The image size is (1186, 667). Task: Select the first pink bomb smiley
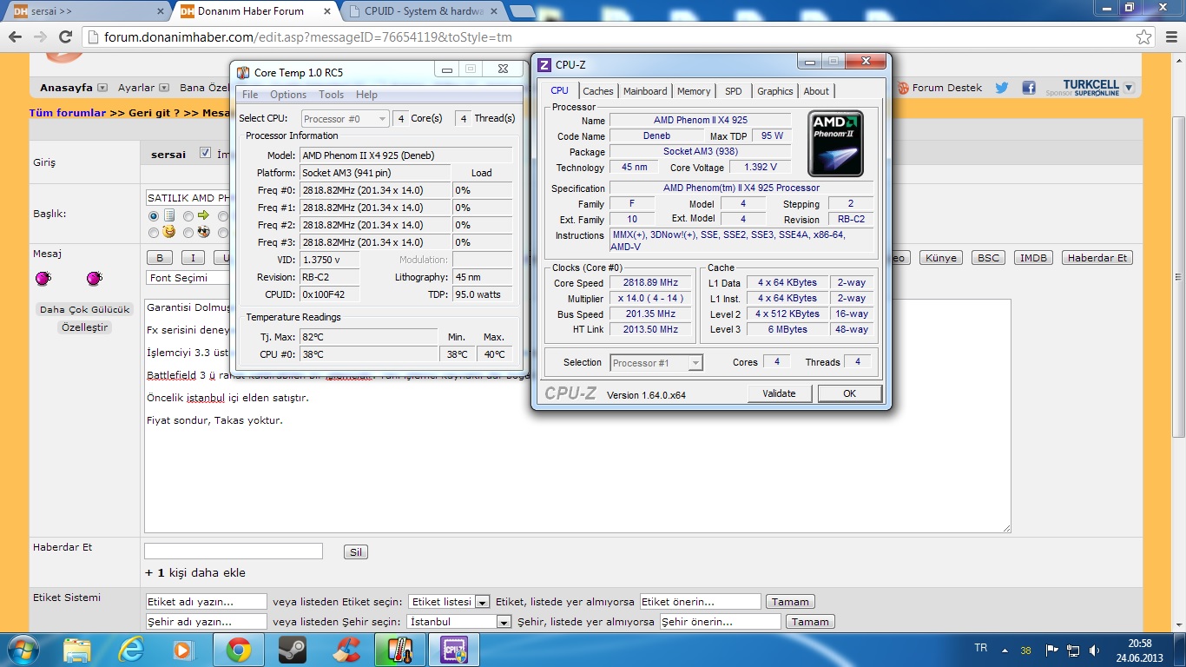tap(43, 278)
